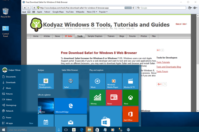199x132 pixels.
Task: Click the Cortana microphone icon
Action: 59,130
